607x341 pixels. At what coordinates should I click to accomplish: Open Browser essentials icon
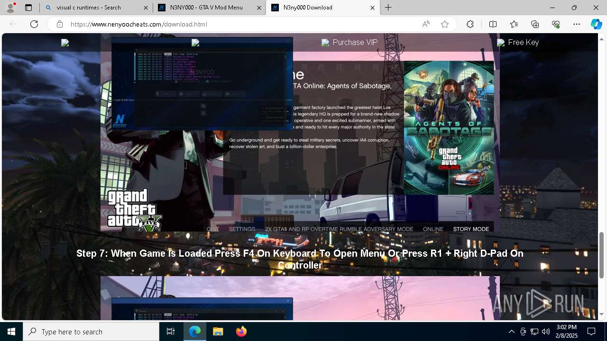tap(556, 24)
